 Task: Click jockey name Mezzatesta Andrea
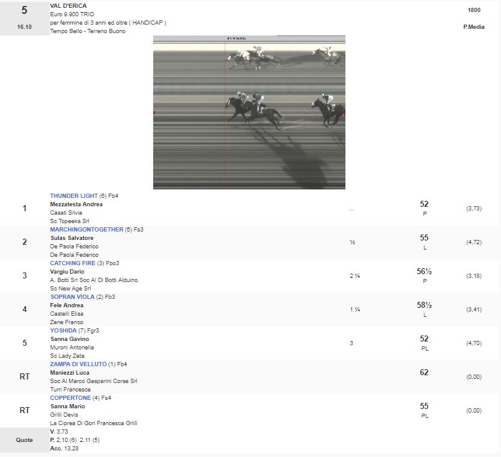(76, 204)
